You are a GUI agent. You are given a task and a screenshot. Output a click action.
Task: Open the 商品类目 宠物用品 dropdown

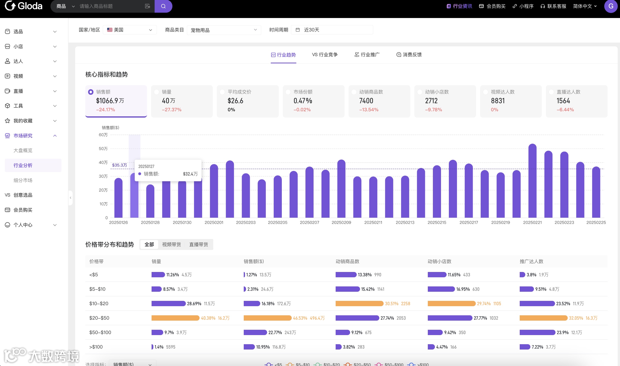[x=224, y=30]
